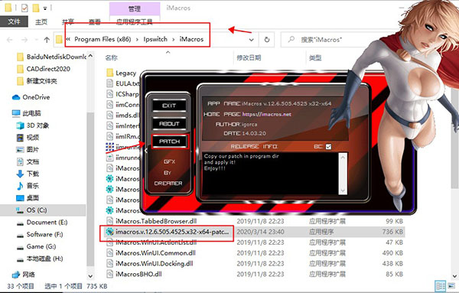Click file list scrollbar down arrow
The height and width of the screenshot is (293, 459).
[x=455, y=276]
